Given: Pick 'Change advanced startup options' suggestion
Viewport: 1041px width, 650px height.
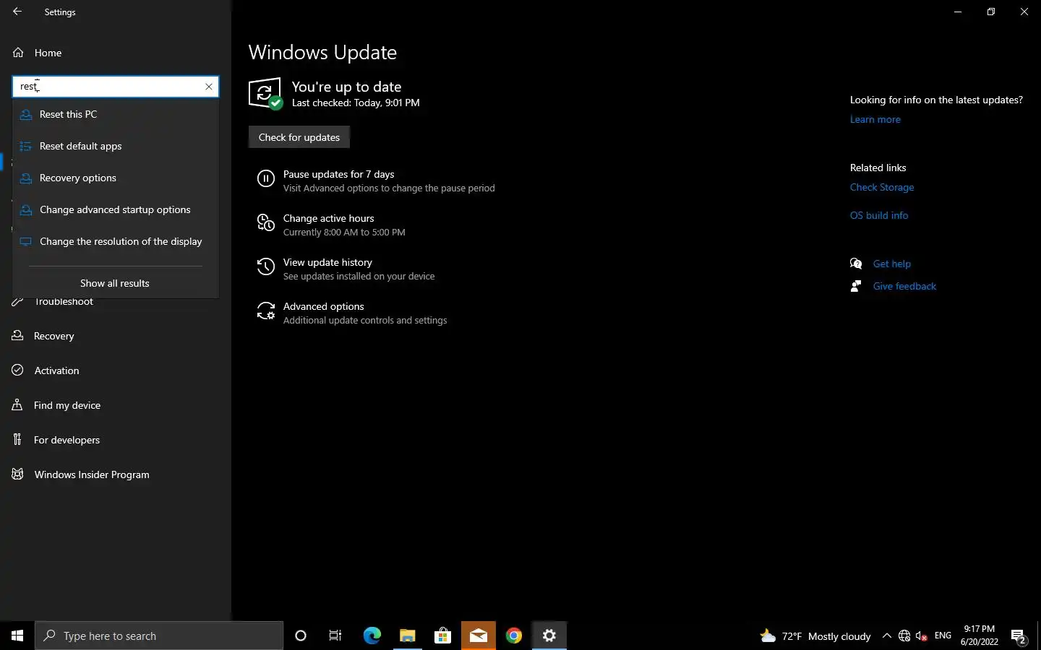Looking at the screenshot, I should [116, 209].
